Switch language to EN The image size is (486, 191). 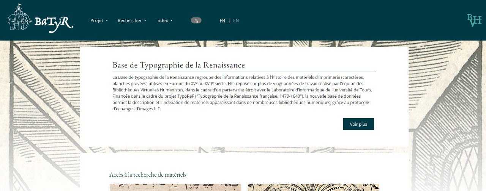236,20
